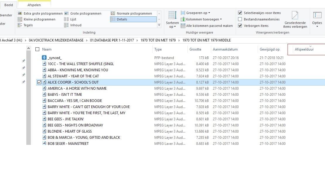The image size is (325, 184).
Task: Open the Opties icon
Action: pos(317,15)
